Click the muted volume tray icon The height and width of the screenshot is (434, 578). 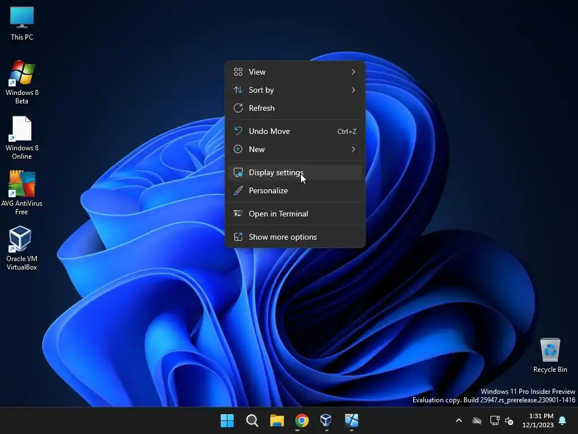[x=509, y=420]
